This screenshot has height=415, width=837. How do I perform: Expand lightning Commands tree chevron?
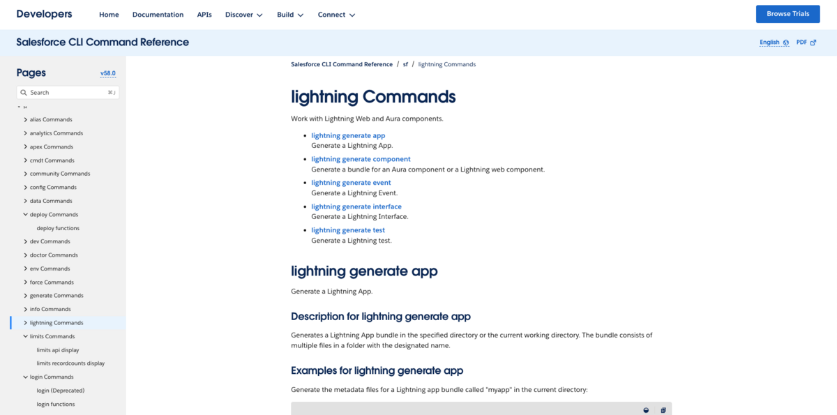(26, 323)
